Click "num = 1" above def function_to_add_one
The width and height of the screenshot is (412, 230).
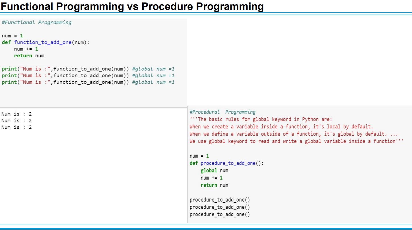click(12, 36)
